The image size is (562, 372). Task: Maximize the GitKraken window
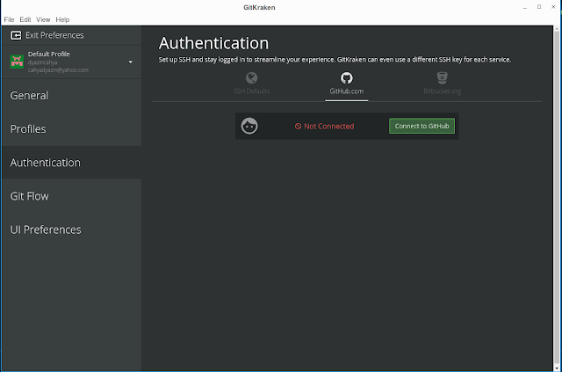(539, 7)
